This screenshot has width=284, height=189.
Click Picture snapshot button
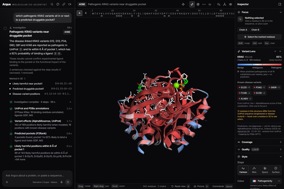201,186
